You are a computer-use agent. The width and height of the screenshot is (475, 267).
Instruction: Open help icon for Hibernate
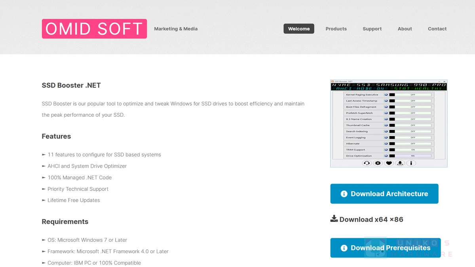[x=386, y=144]
